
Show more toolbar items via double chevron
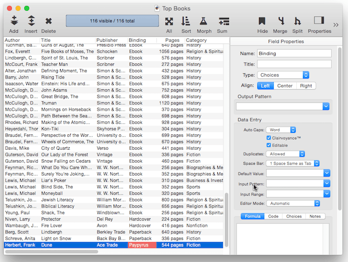click(336, 24)
